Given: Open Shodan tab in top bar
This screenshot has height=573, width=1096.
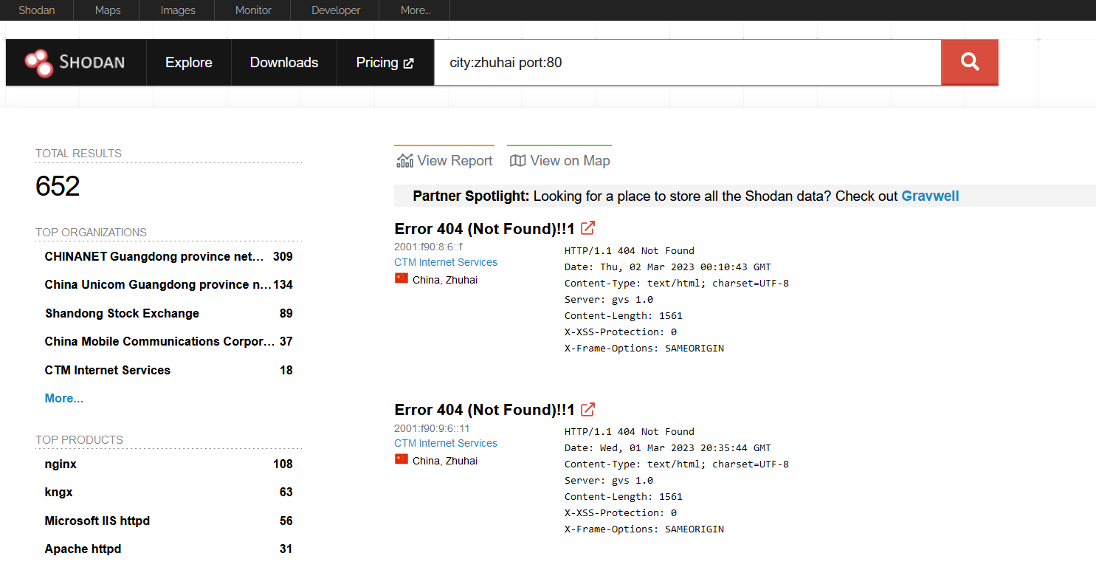Looking at the screenshot, I should pyautogui.click(x=37, y=10).
